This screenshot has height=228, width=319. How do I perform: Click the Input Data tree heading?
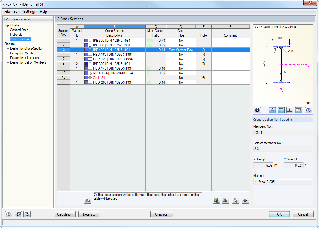pyautogui.click(x=12, y=25)
